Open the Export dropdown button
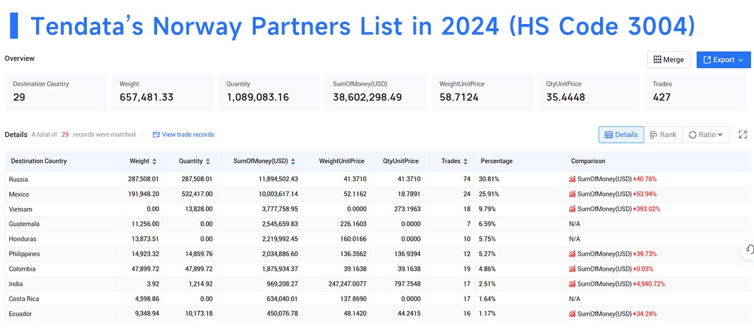The width and height of the screenshot is (754, 329). [723, 60]
